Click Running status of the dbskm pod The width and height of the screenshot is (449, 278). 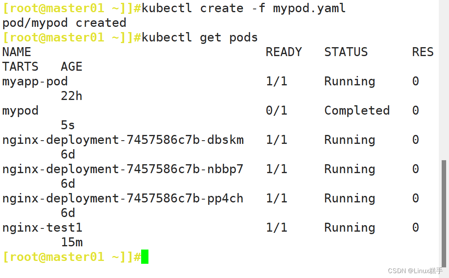350,140
